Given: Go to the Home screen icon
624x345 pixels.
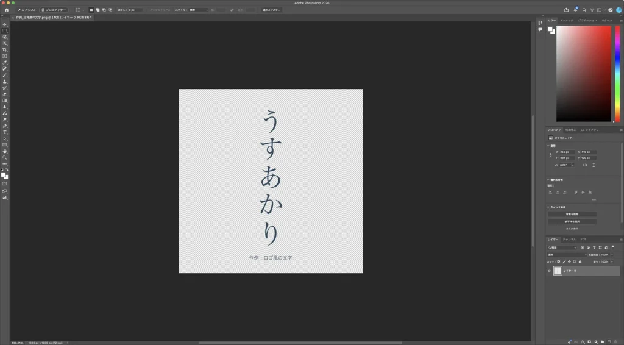Looking at the screenshot, I should point(6,10).
